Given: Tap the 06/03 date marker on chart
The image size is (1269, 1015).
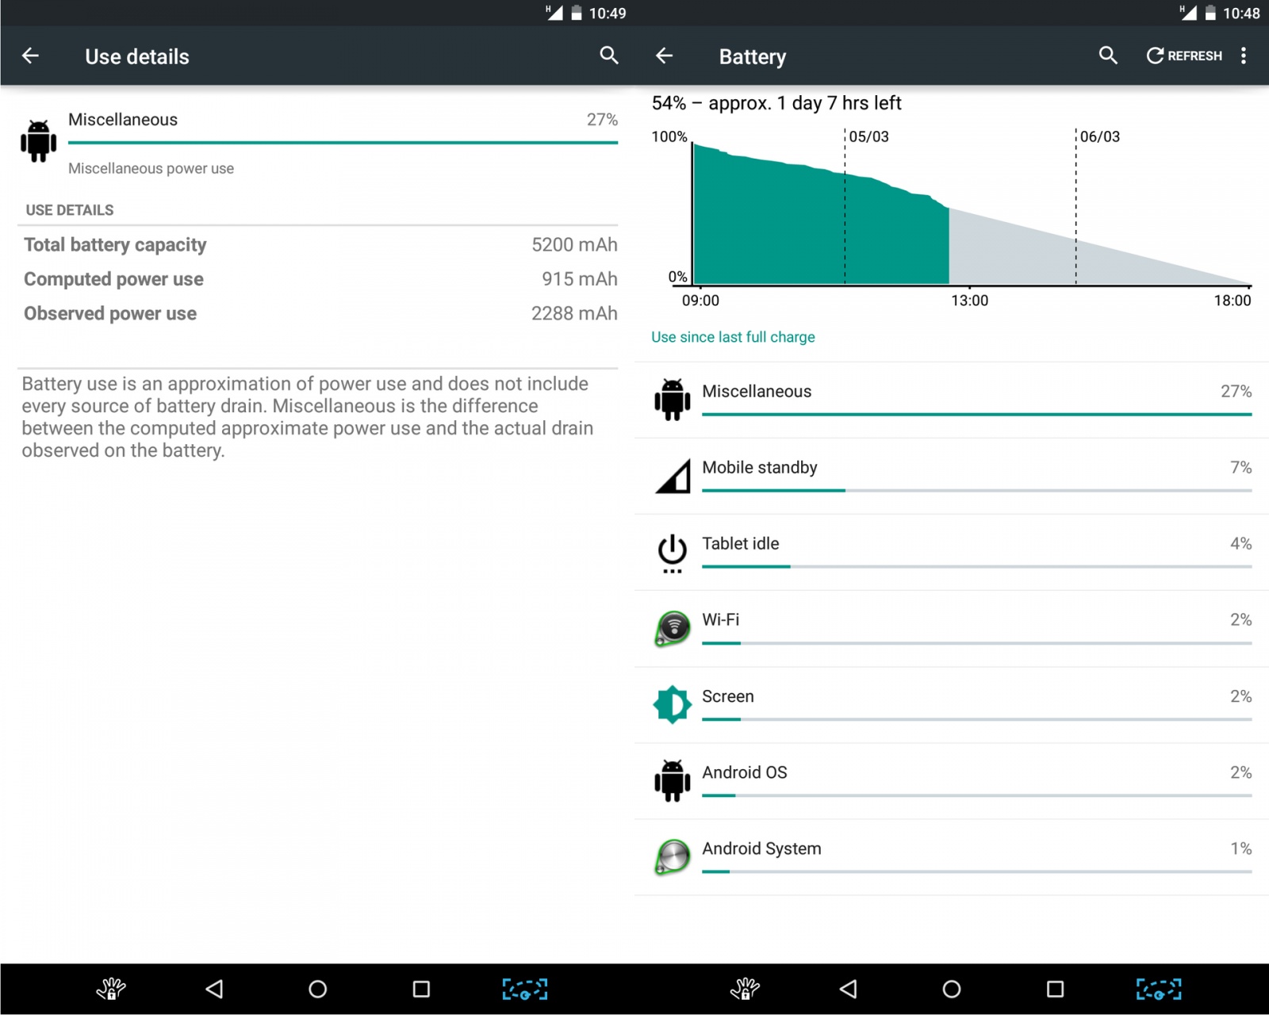Looking at the screenshot, I should click(x=1100, y=136).
